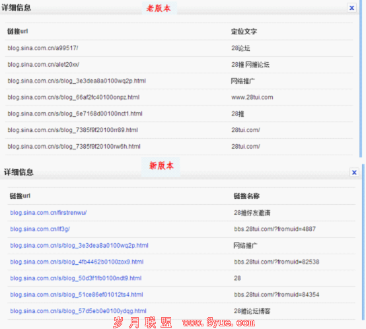Select anchor text 28推 网推论坛
Image resolution: width=366 pixels, height=329 pixels.
pyautogui.click(x=250, y=65)
